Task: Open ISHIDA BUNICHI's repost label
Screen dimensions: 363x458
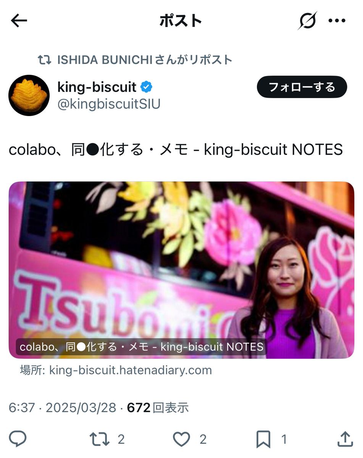Action: 145,60
